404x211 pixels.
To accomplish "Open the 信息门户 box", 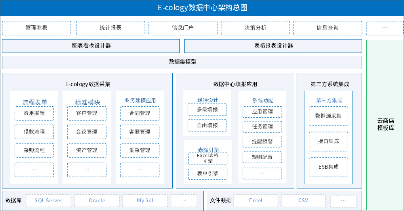I will (183, 28).
